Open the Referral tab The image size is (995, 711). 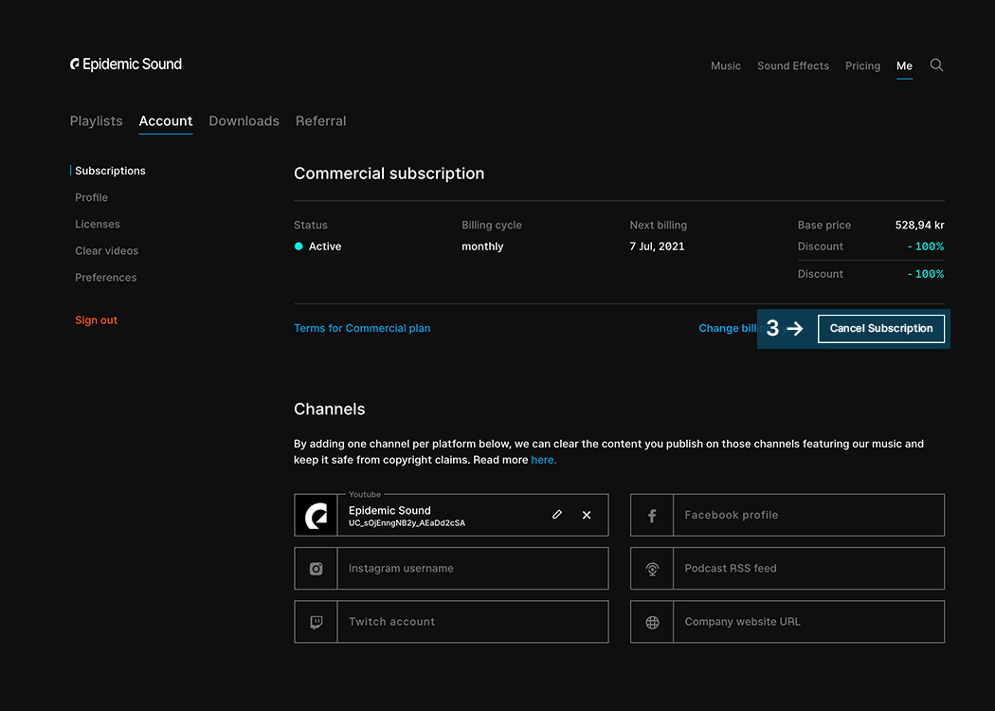[x=320, y=121]
